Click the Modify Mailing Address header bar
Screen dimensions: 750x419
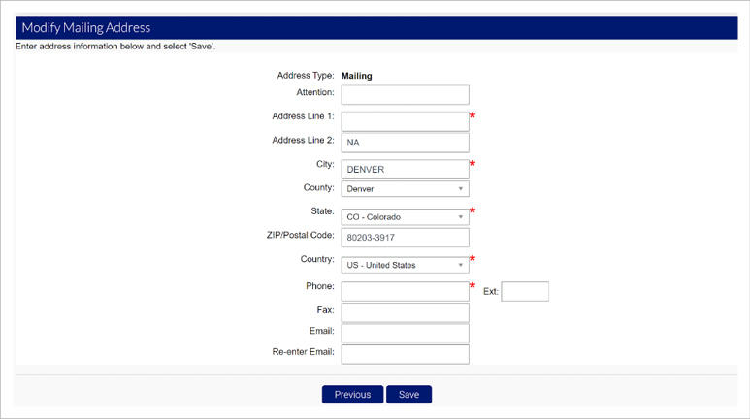[x=375, y=28]
